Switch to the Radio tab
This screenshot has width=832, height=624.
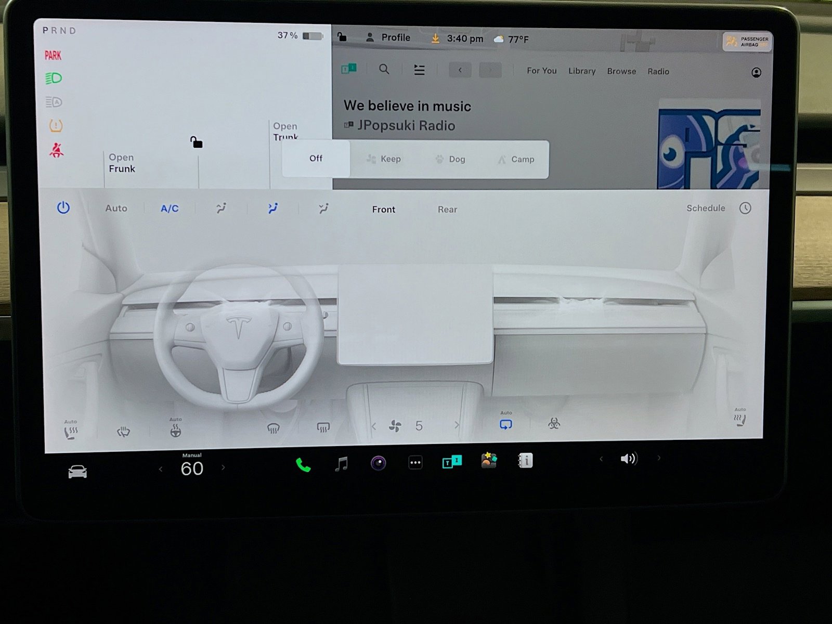[658, 71]
